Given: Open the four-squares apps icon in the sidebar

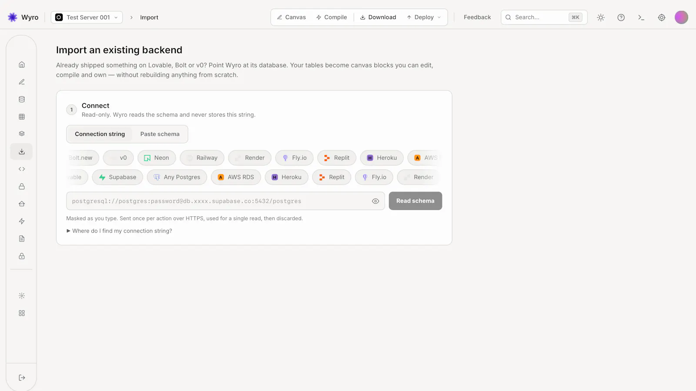Looking at the screenshot, I should 22,313.
